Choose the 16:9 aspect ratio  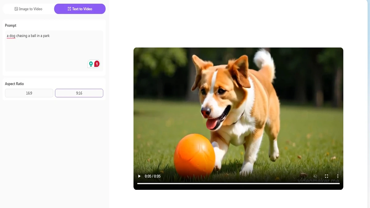pos(29,93)
